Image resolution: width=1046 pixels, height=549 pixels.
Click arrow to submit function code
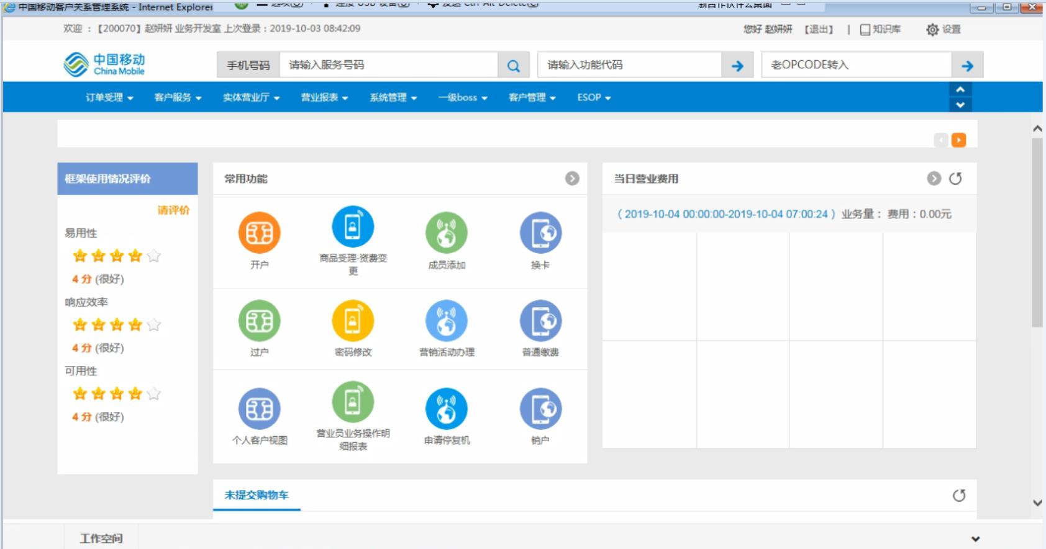point(737,65)
